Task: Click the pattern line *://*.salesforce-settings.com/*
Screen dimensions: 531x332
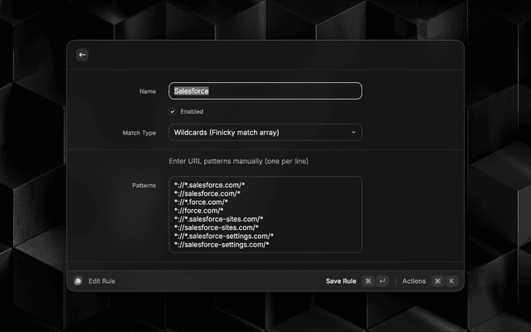Action: point(224,236)
